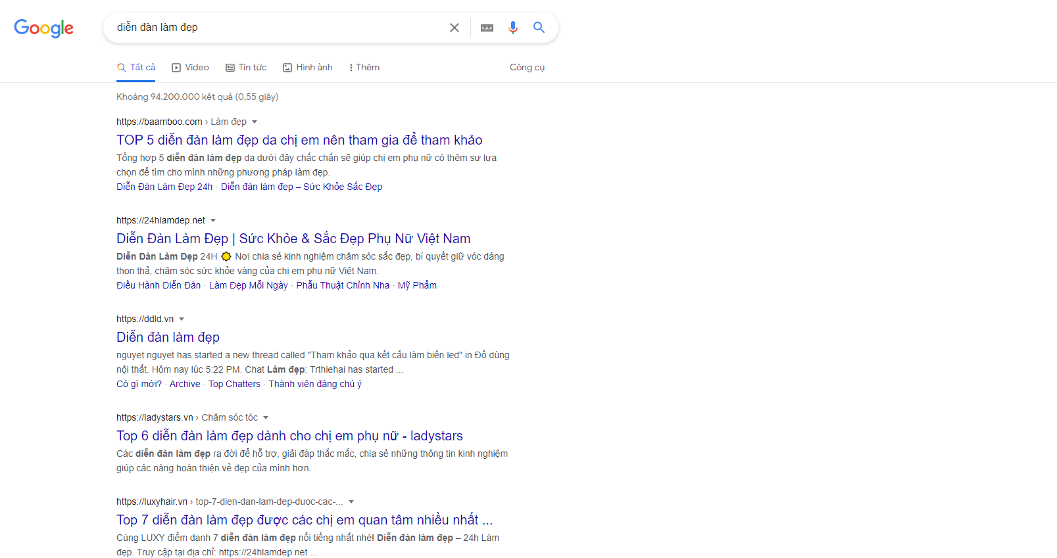Open 'Top 6 diễn đàn làm đẹp' ladystars result
Screen dimensions: 1057x558
pyautogui.click(x=289, y=436)
